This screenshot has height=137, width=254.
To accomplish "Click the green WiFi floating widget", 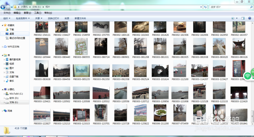I will pyautogui.click(x=247, y=76).
